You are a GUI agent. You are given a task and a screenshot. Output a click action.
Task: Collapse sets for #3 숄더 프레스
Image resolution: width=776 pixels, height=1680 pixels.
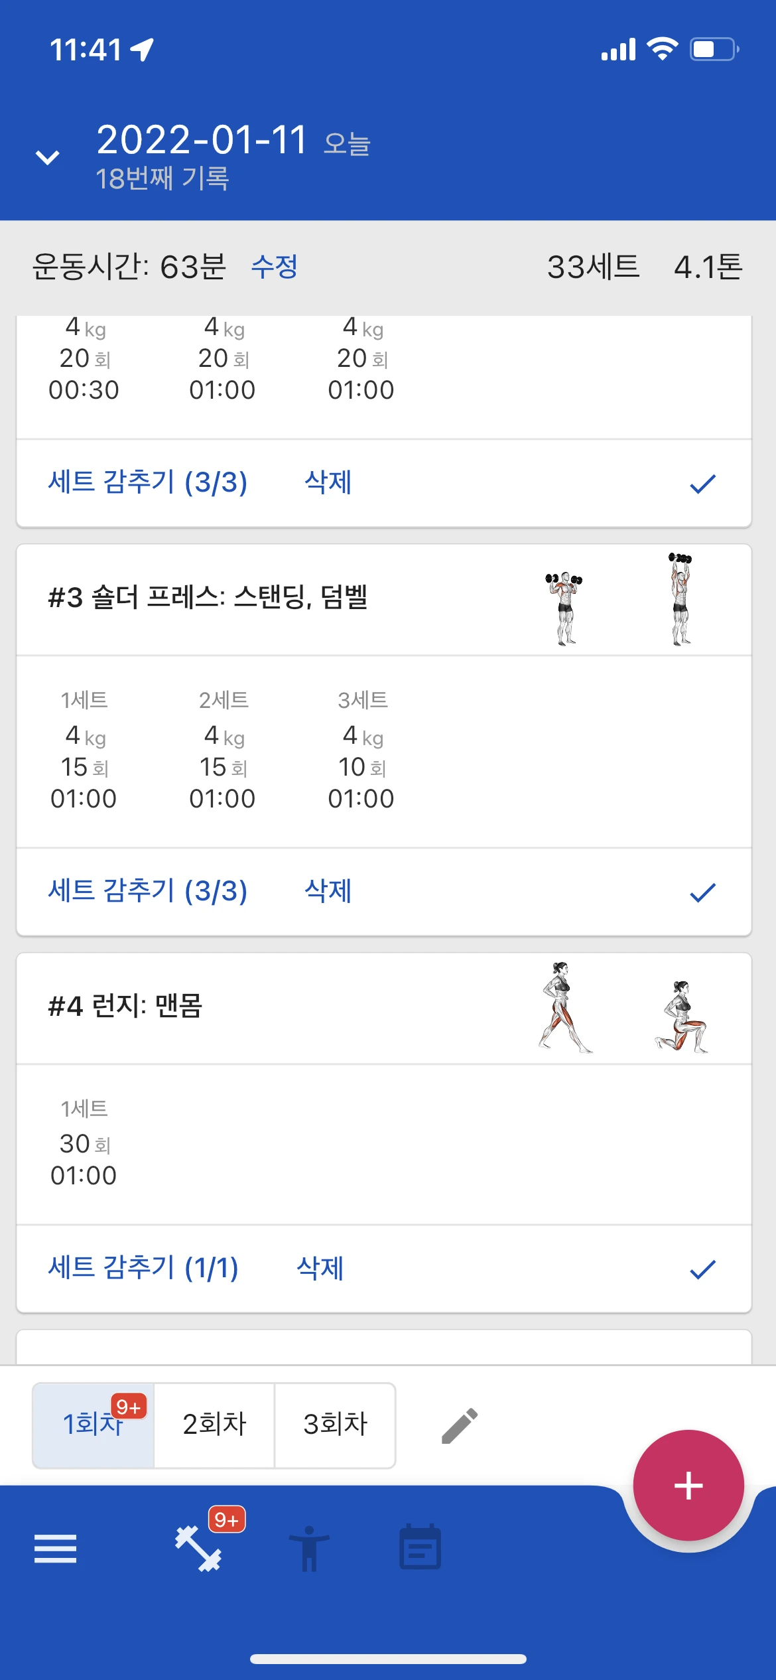click(x=147, y=891)
